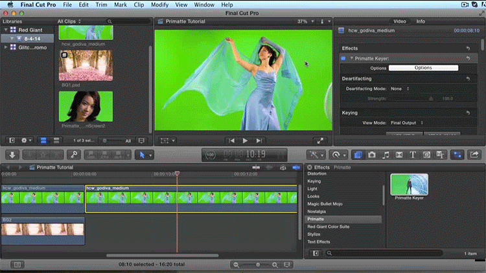486x273 pixels.
Task: Open the Photos browser camera icon
Action: 372,155
